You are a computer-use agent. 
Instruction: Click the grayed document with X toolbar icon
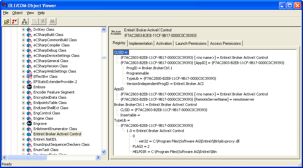(x=42, y=22)
